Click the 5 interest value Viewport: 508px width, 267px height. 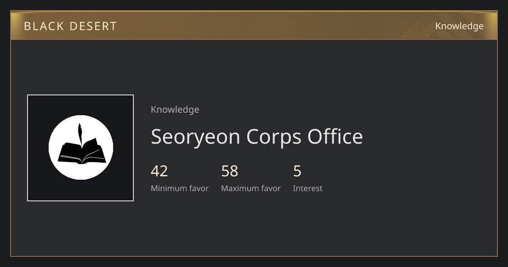[297, 171]
